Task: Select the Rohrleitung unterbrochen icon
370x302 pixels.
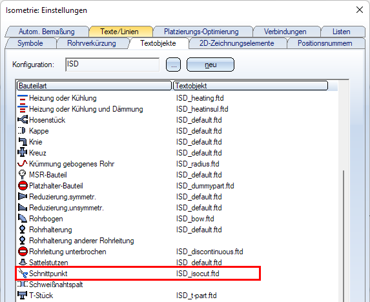Action: click(23, 252)
